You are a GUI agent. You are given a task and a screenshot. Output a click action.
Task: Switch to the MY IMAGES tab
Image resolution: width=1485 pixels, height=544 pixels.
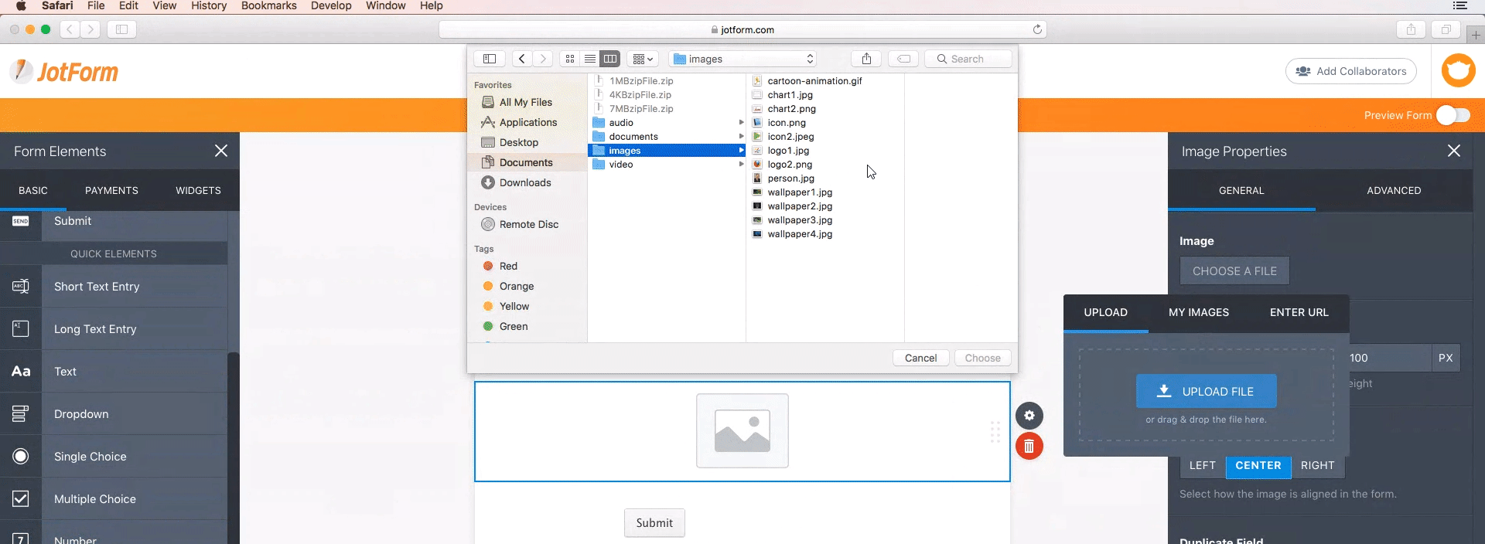(1198, 312)
